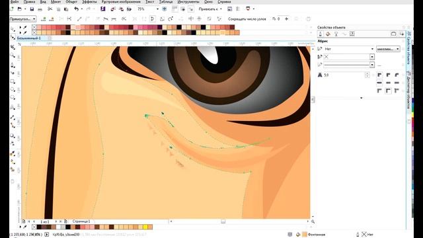Click the Save icon in the toolbar
The height and width of the screenshot is (238, 423).
(x=32, y=9)
